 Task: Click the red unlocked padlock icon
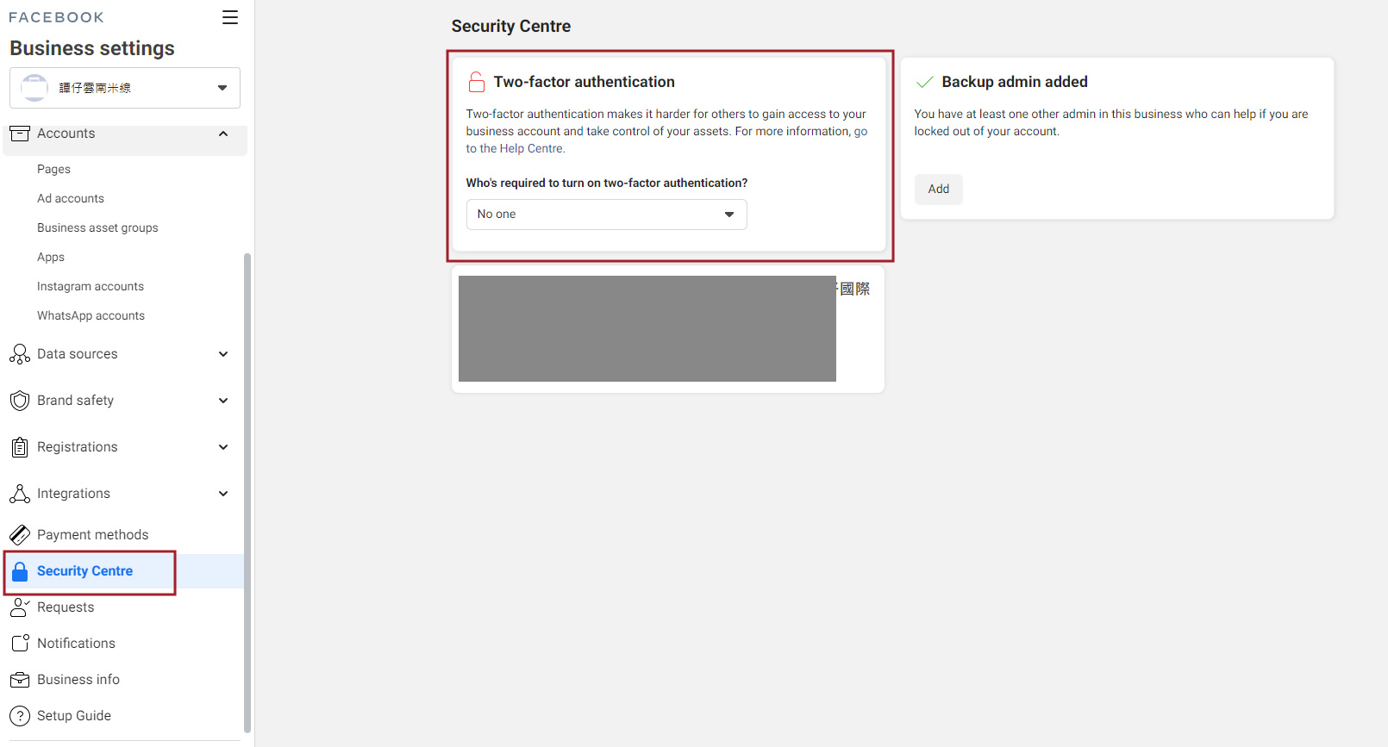tap(476, 82)
